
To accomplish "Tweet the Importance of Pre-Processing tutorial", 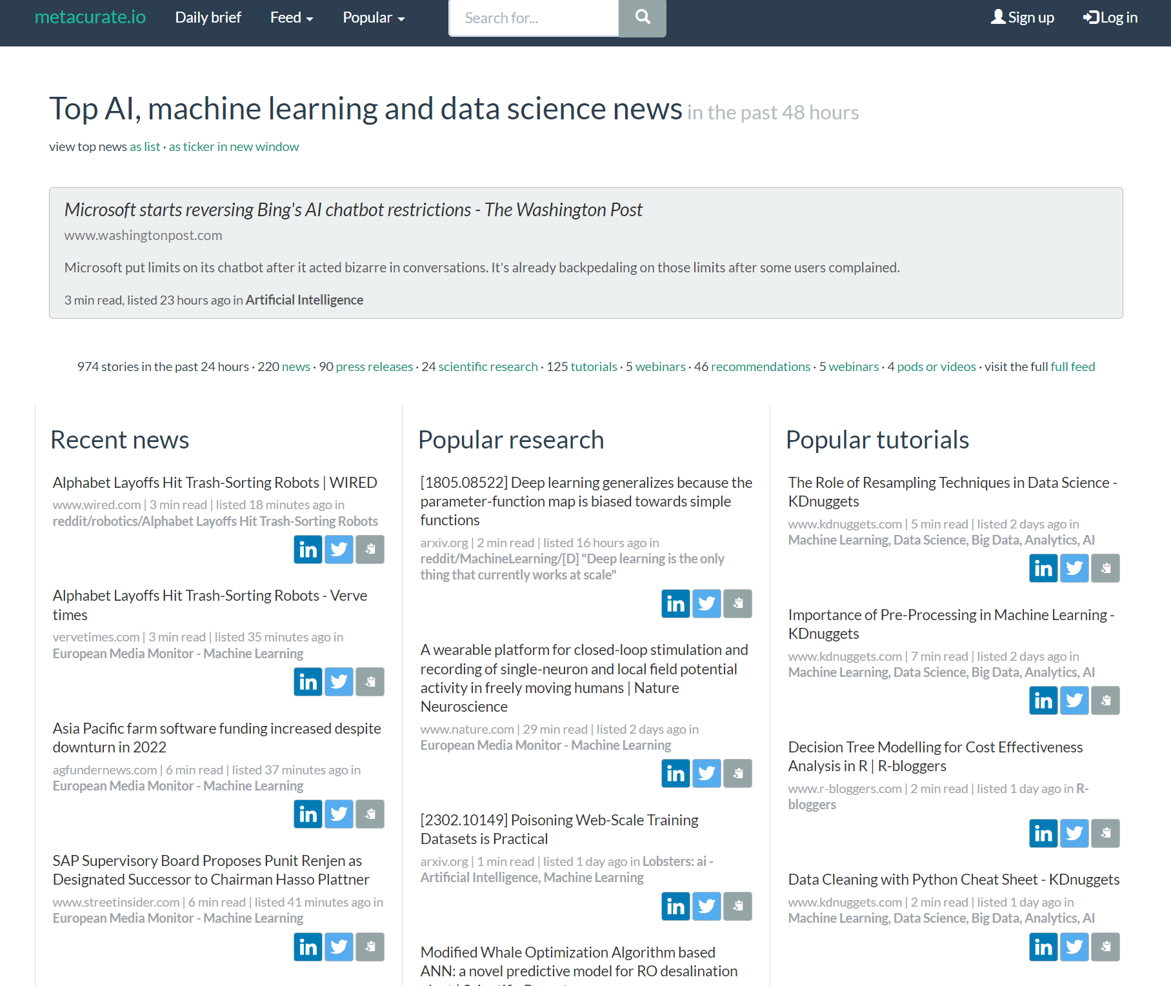I will (x=1074, y=700).
